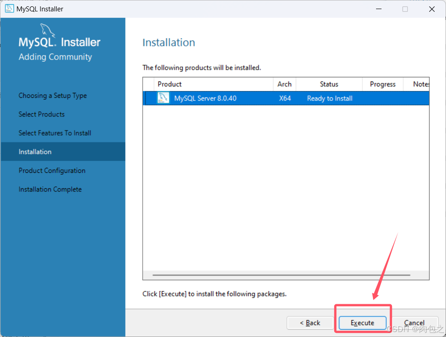
Task: Click the horizontal scrollbar of product list
Action: (x=281, y=275)
